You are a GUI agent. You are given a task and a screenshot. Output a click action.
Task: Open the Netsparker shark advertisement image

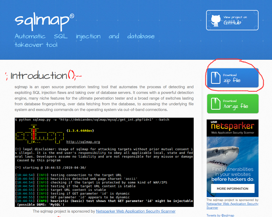click(233, 158)
